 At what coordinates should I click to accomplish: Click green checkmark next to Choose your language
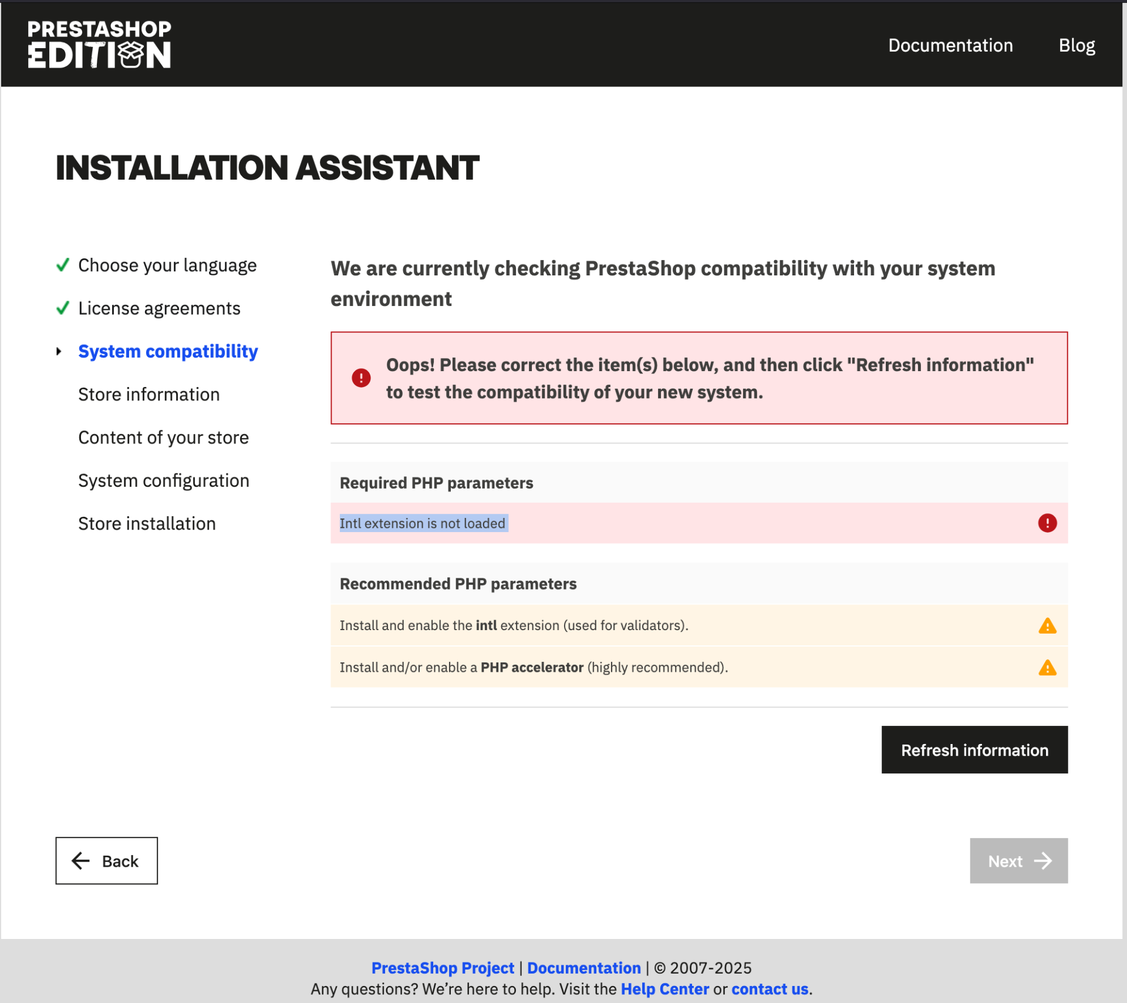pos(63,265)
